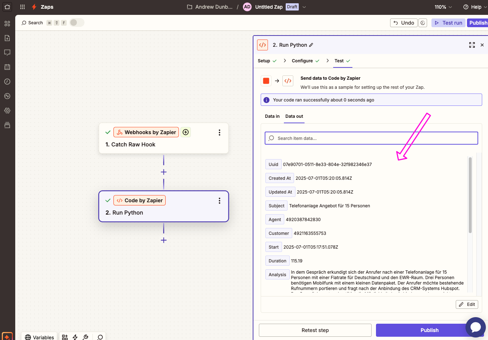Click the wrench tool icon in bottom toolbar
This screenshot has width=488, height=340.
pos(86,337)
